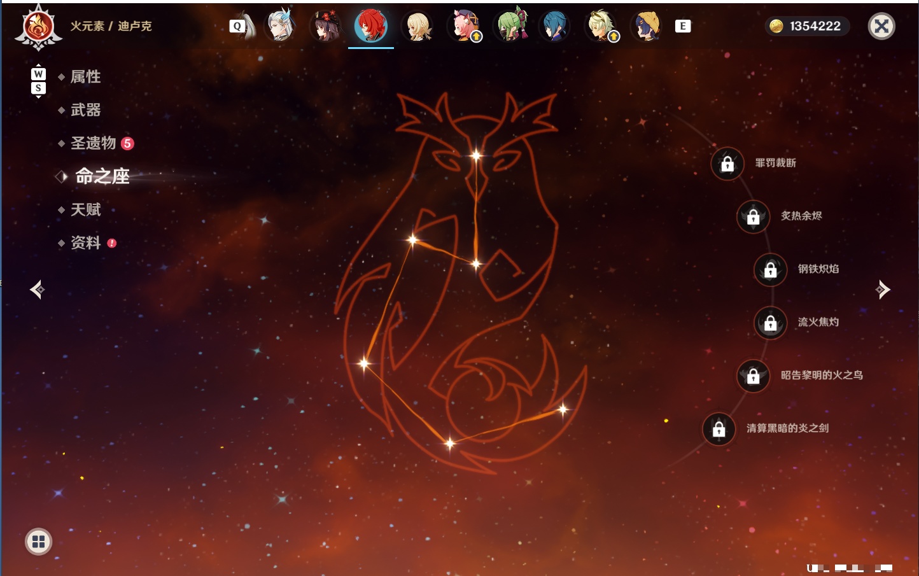Click the 罪罚裁断 constellation label
This screenshot has width=919, height=576.
pyautogui.click(x=776, y=163)
